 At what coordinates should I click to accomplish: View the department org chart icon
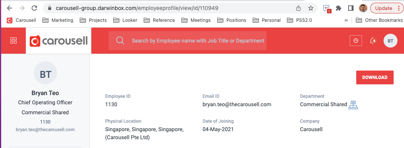tap(353, 105)
